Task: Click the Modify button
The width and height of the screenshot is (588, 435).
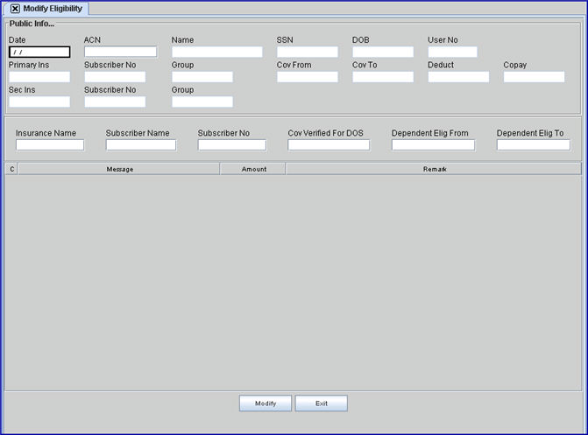Action: (x=266, y=403)
